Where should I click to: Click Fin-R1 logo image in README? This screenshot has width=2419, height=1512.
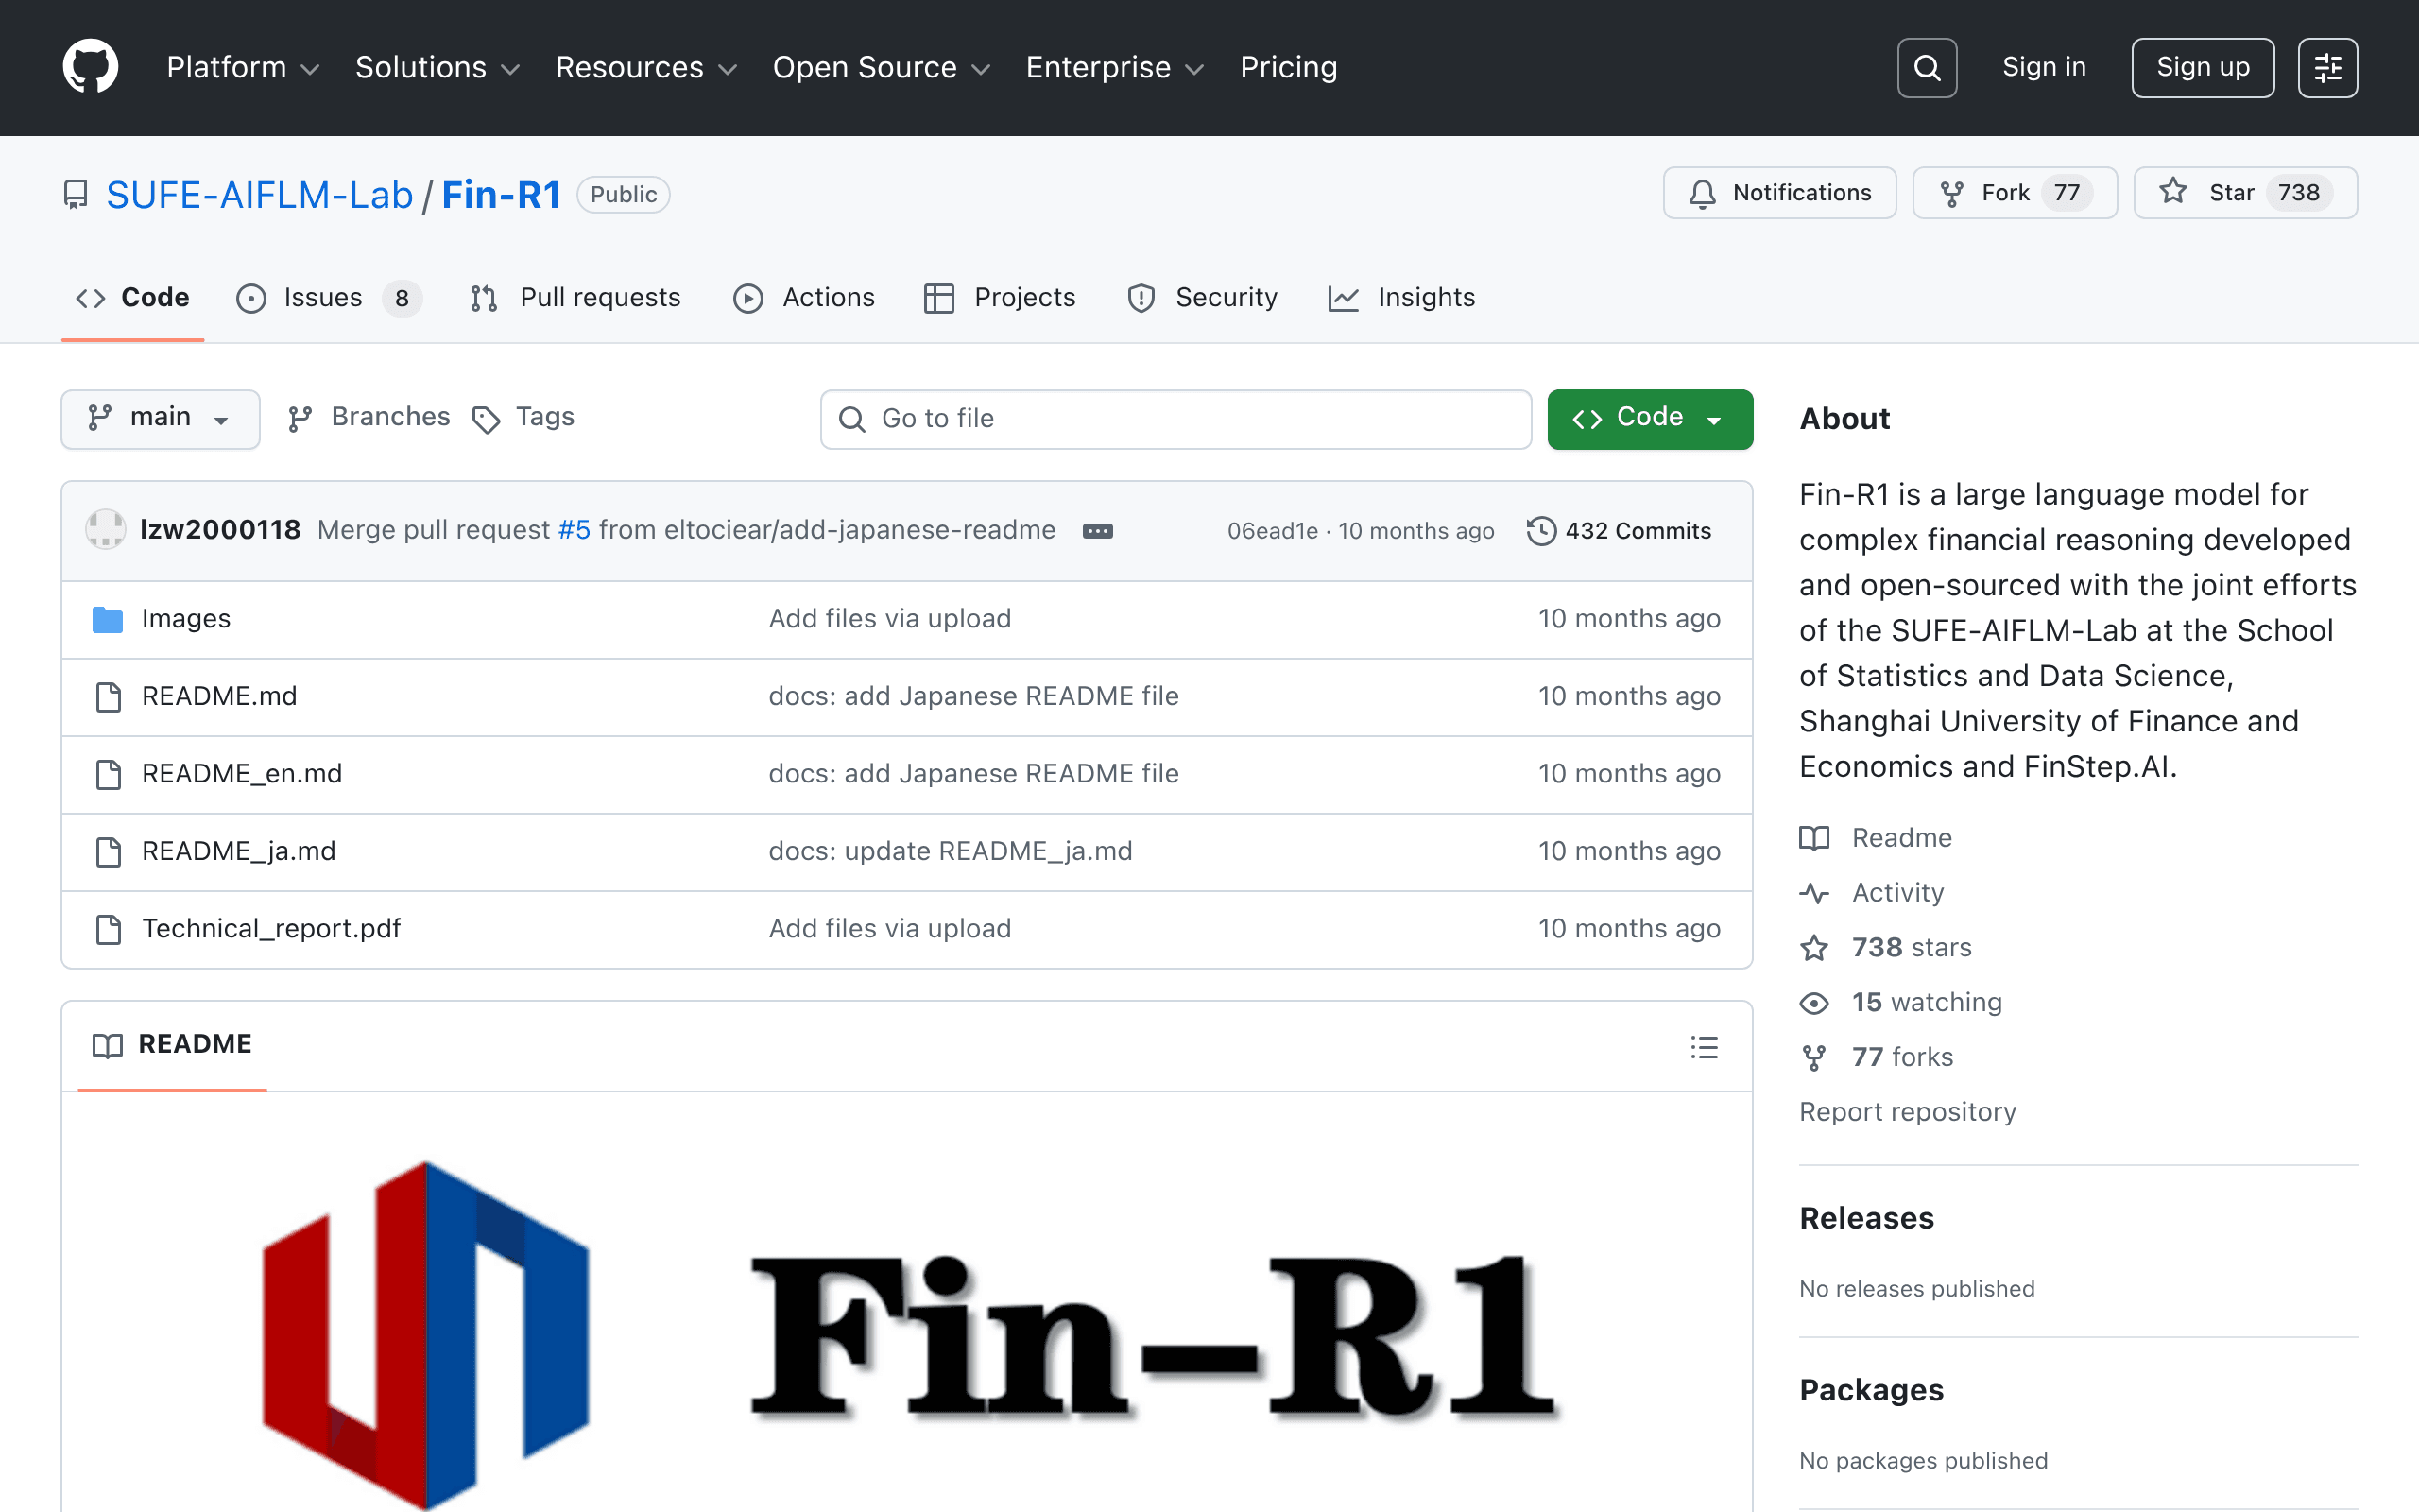(908, 1334)
